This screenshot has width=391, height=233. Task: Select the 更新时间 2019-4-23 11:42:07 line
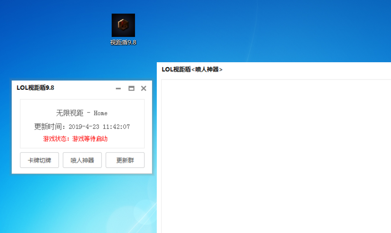(82, 126)
